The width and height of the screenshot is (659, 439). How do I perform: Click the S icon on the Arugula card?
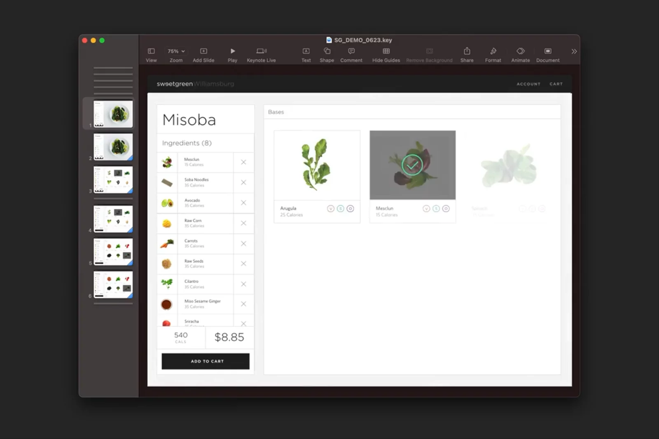pyautogui.click(x=341, y=209)
